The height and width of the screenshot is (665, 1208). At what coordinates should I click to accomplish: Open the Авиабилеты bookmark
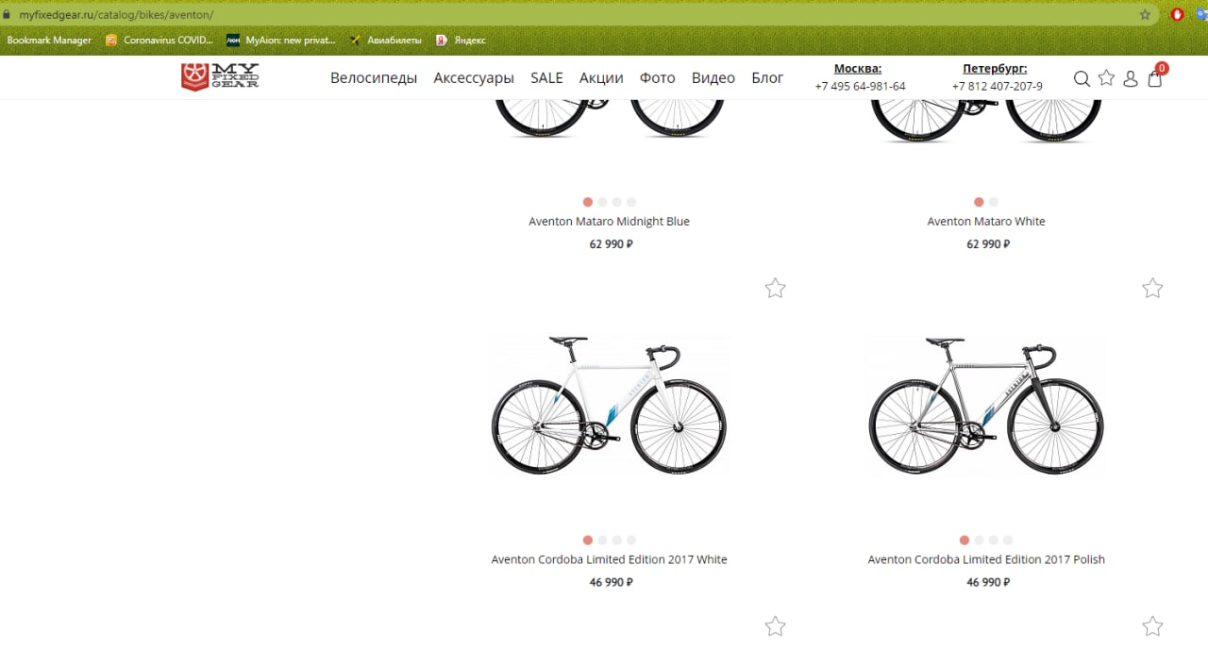tap(385, 40)
